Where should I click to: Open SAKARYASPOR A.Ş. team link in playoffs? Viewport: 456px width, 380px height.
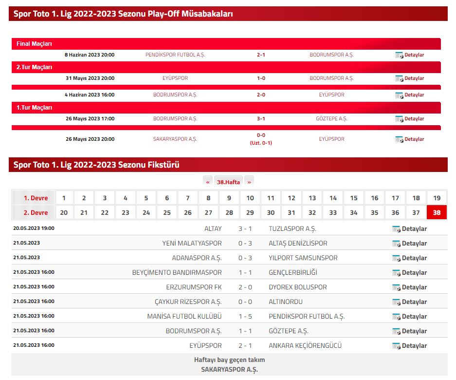pyautogui.click(x=175, y=139)
